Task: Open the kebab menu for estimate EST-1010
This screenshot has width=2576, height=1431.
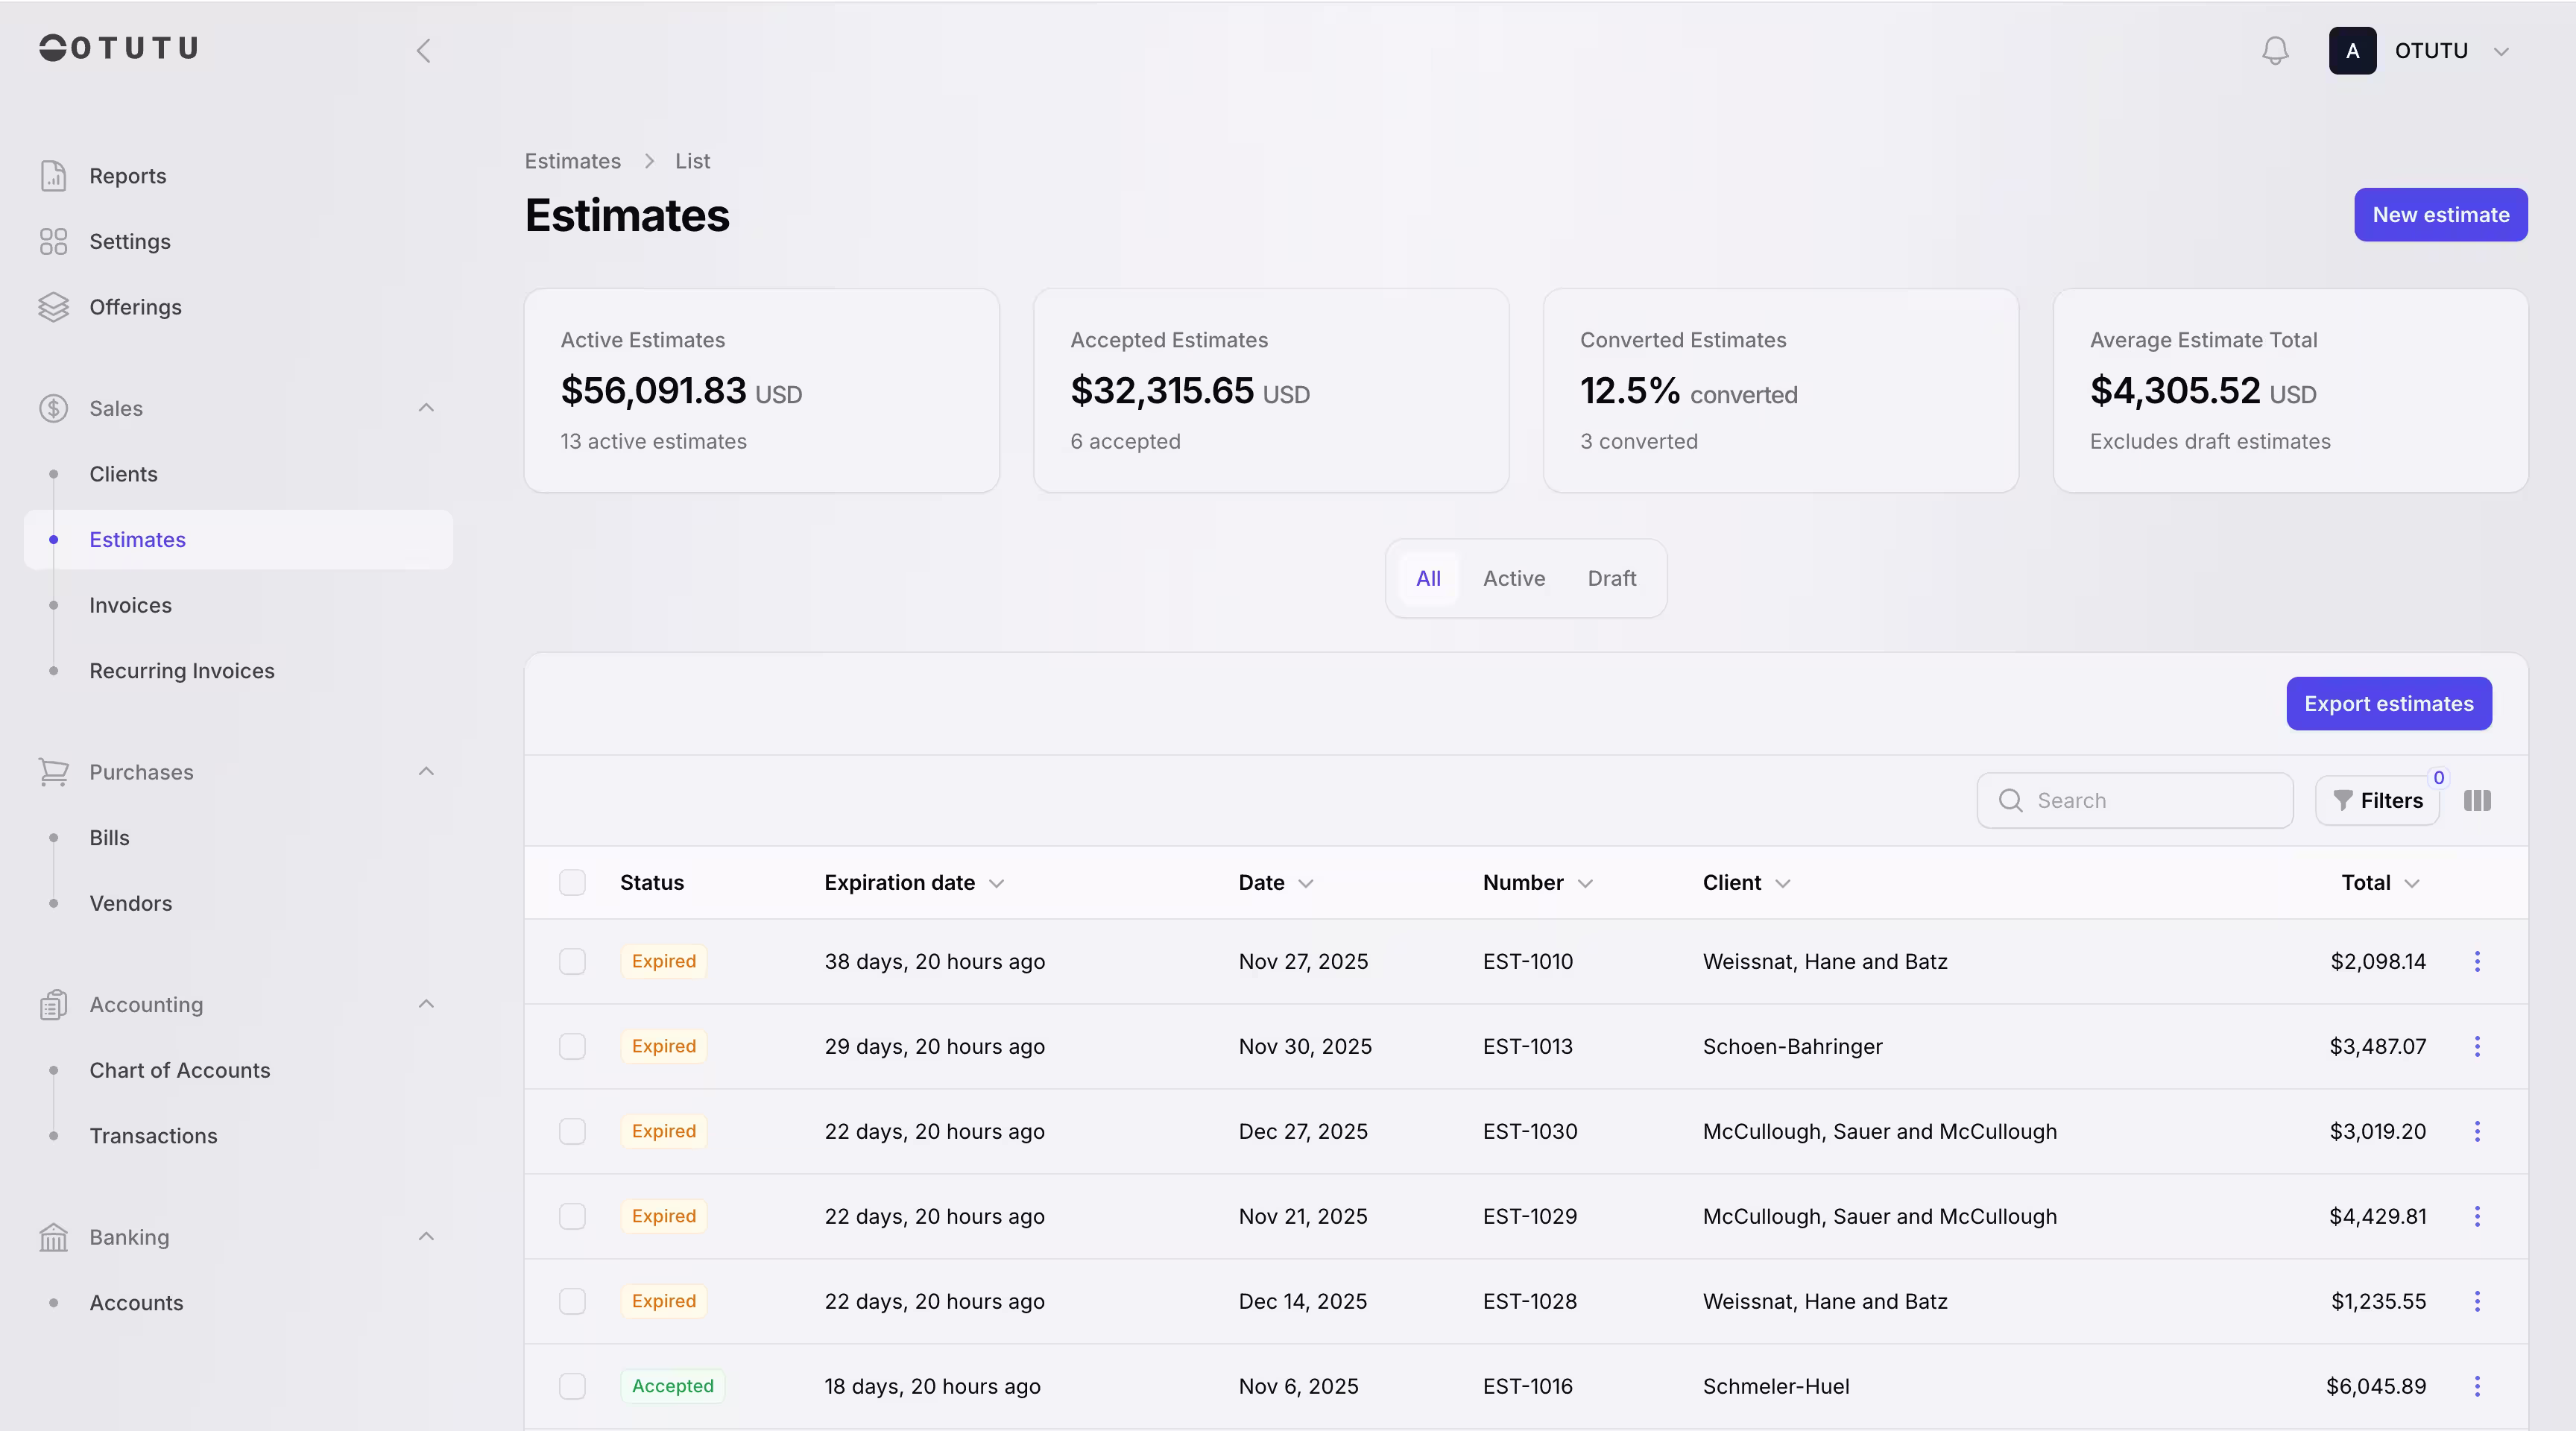Action: [x=2478, y=961]
